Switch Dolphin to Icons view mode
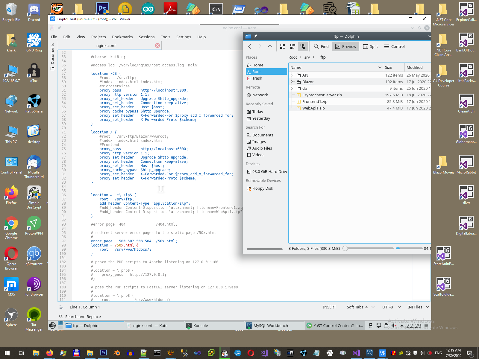 283,46
